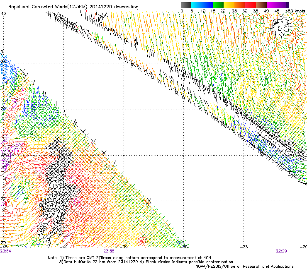307x269 pixels.
Task: Click the legend number '40'
Action: 266,11
